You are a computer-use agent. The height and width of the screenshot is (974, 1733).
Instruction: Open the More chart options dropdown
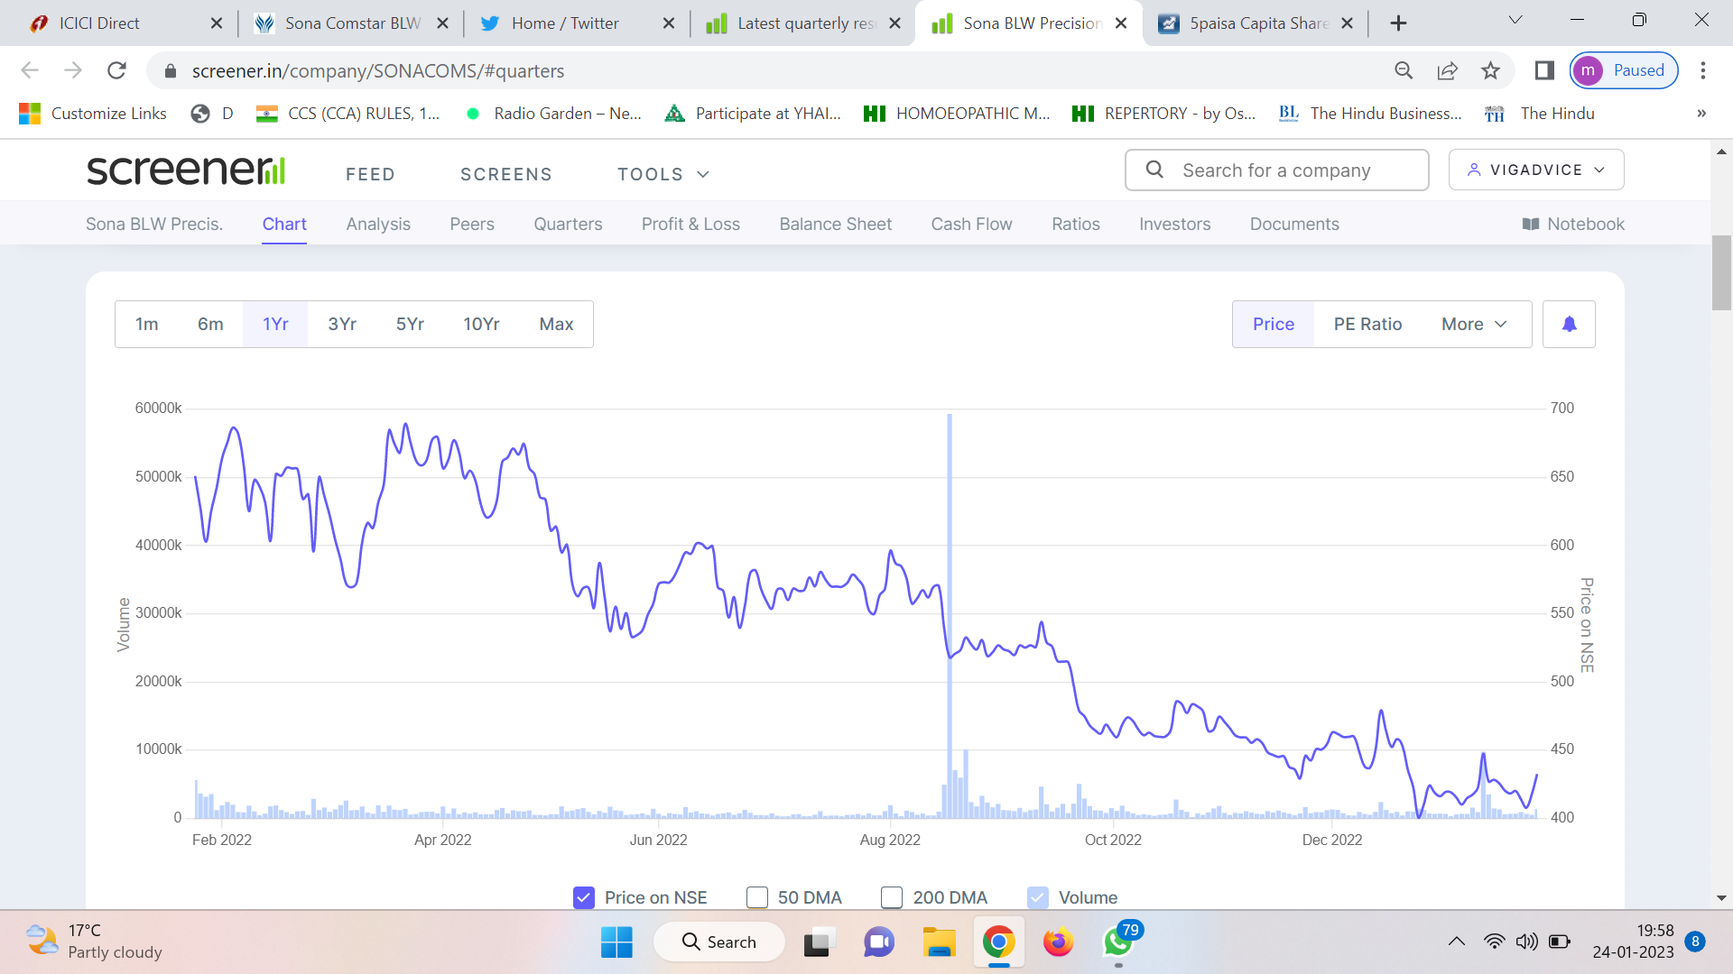coord(1473,324)
